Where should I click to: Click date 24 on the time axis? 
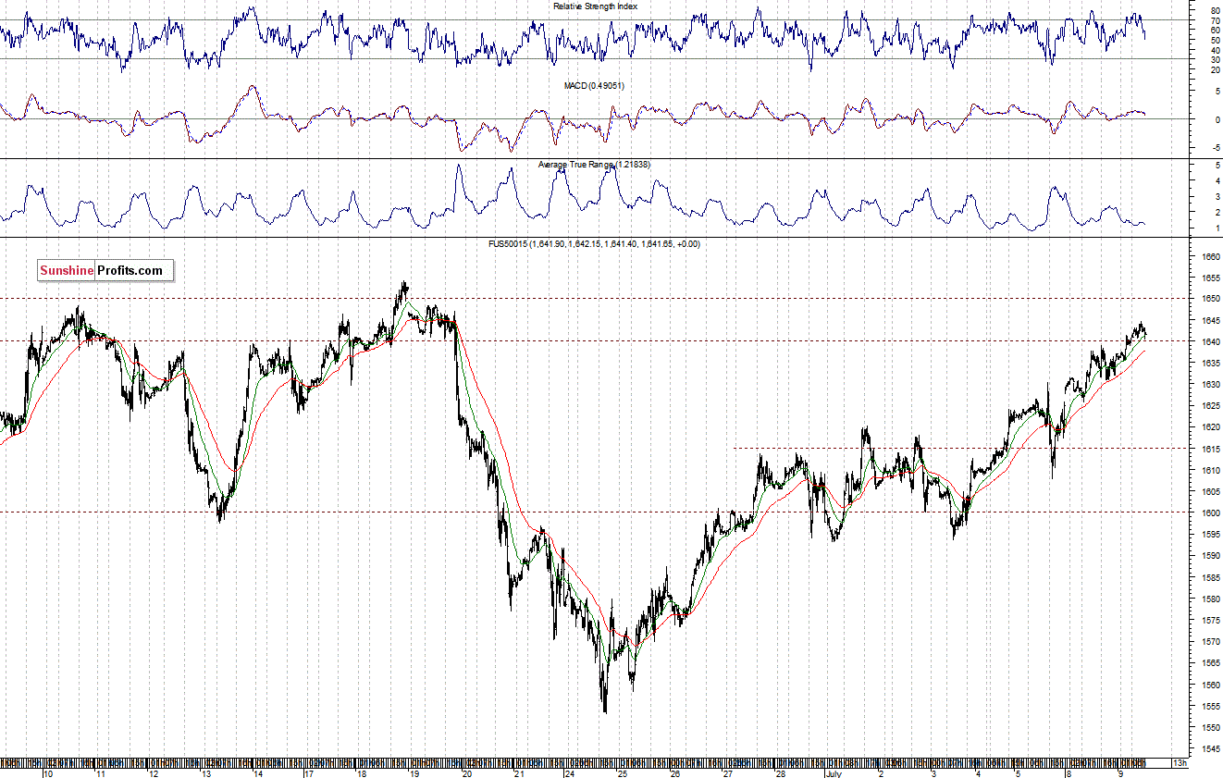pos(572,772)
